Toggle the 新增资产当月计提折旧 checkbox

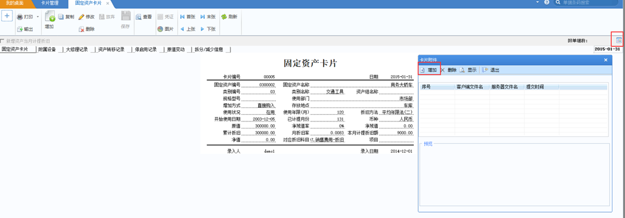2,41
